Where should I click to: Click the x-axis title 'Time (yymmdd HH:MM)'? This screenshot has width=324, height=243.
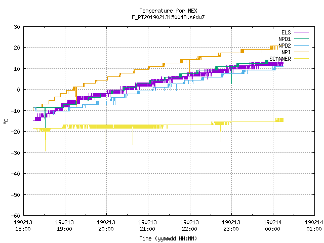click(168, 238)
